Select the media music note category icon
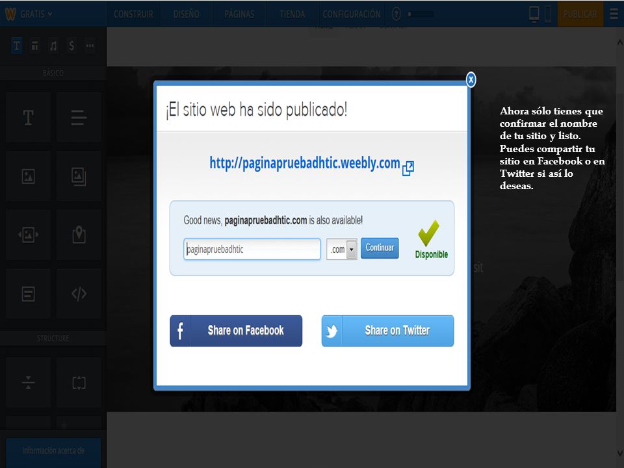 [53, 46]
